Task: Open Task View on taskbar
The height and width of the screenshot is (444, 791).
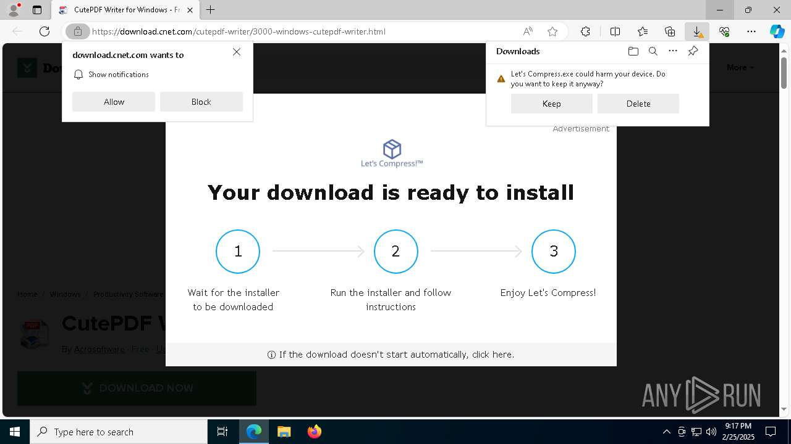Action: pos(222,432)
